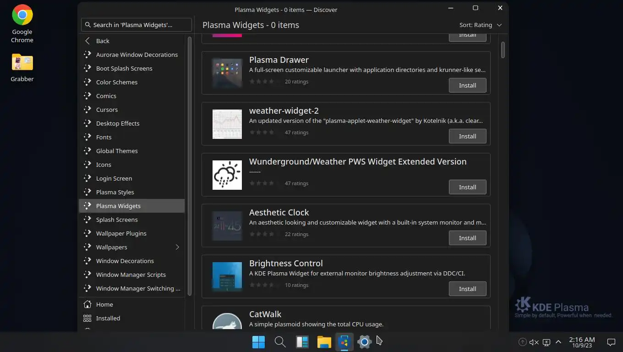Click the Installed grid icon

click(x=87, y=318)
